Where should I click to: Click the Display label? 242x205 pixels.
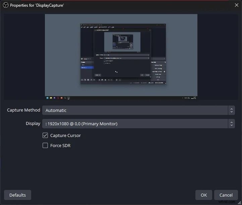point(33,124)
